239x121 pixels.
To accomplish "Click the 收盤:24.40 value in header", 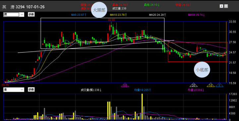I will [x=183, y=5].
